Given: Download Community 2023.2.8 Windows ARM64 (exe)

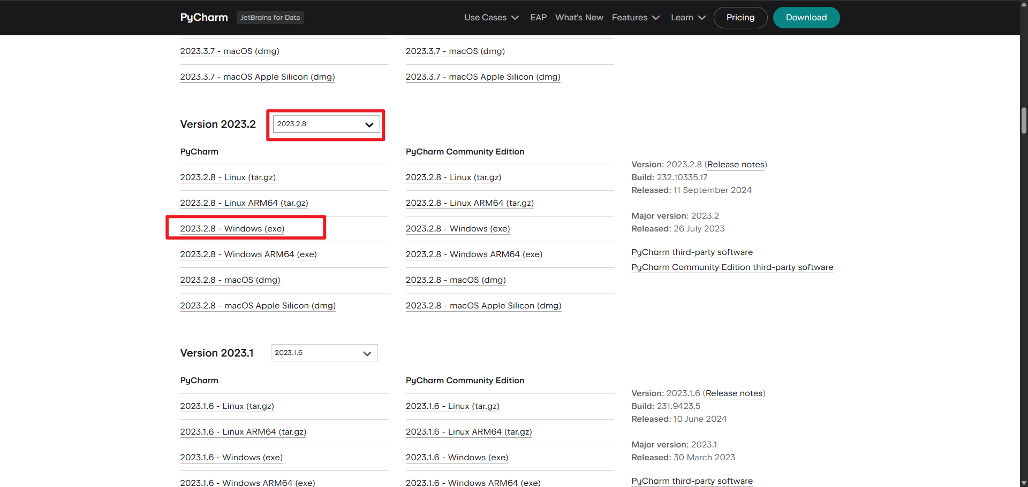Looking at the screenshot, I should click(474, 254).
